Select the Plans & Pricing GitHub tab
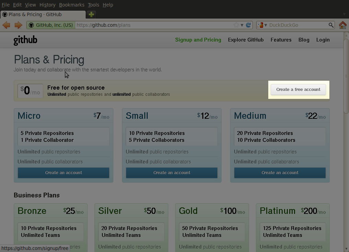 43,14
